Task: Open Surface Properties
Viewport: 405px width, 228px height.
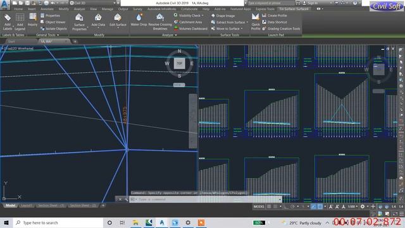Action: tap(79, 22)
